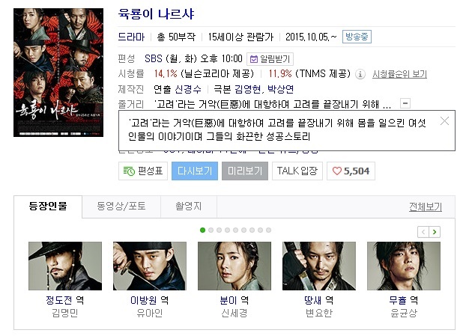Open the 편성표 schedule button
The width and height of the screenshot is (472, 336).
[143, 171]
